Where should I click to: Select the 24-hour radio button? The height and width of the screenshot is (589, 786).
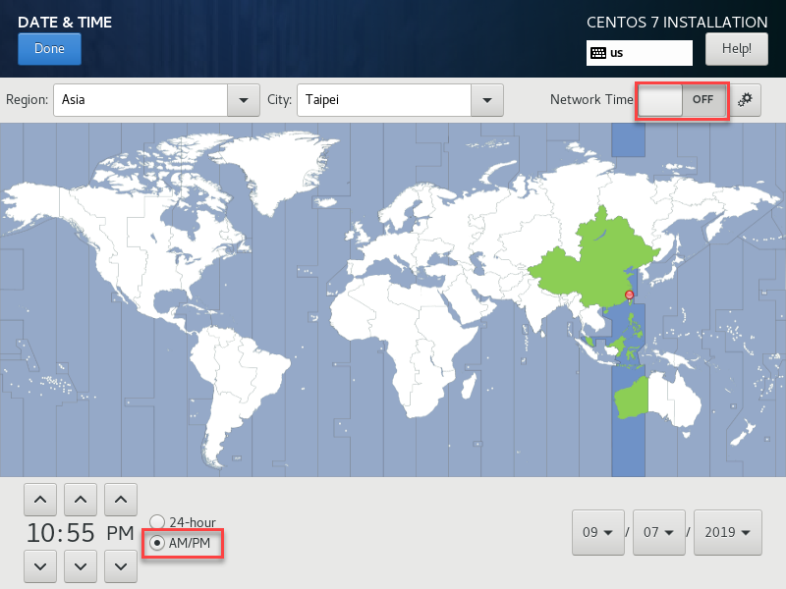[157, 522]
